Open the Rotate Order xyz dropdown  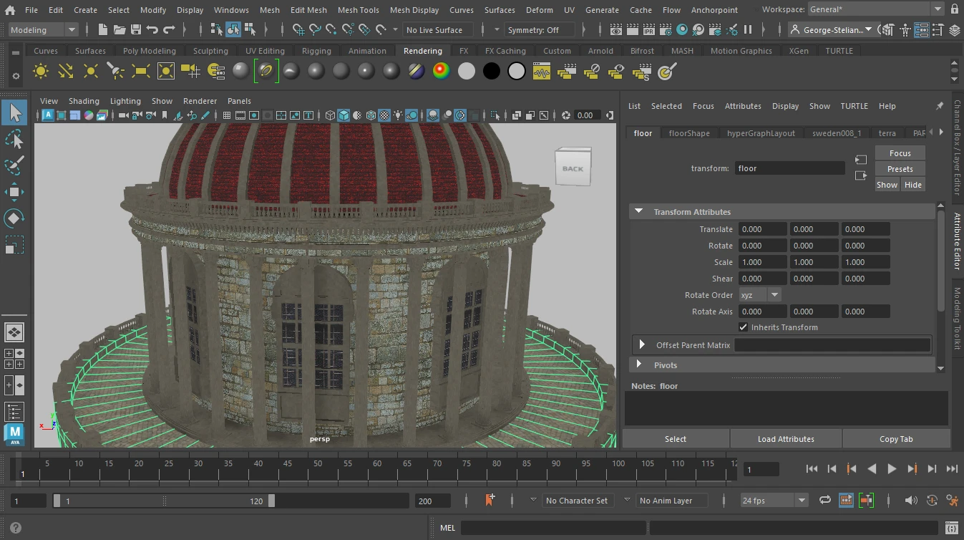tap(760, 295)
